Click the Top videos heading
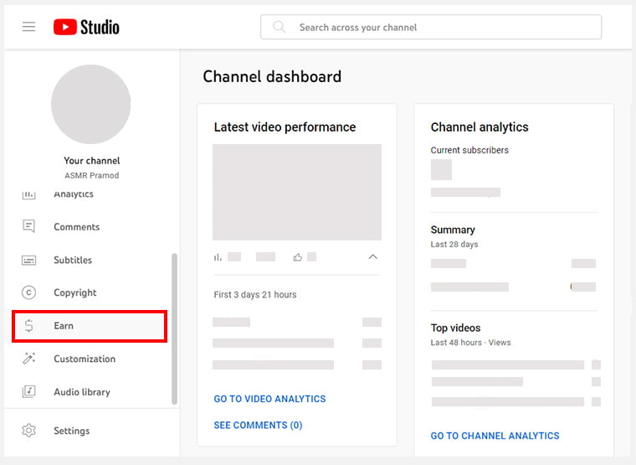The image size is (636, 465). pos(455,328)
